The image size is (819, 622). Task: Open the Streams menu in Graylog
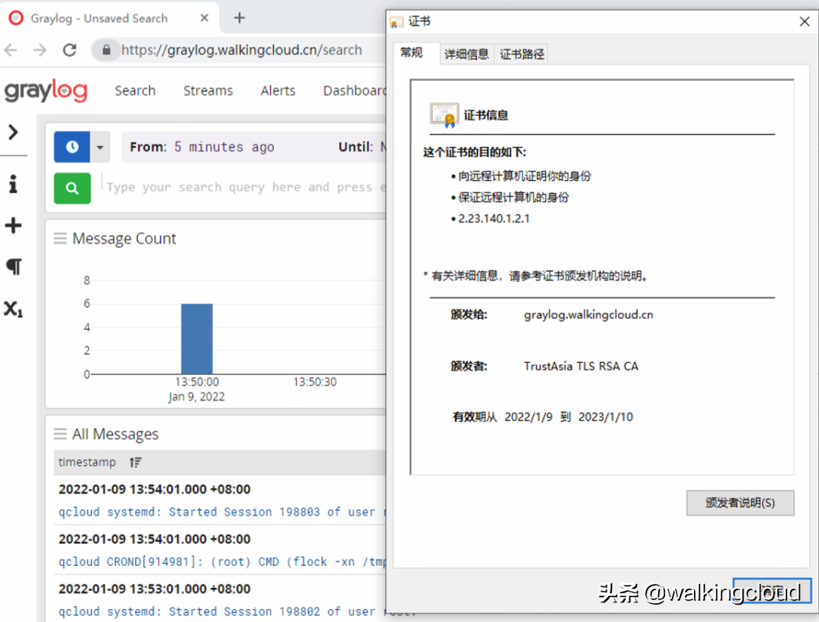click(208, 90)
